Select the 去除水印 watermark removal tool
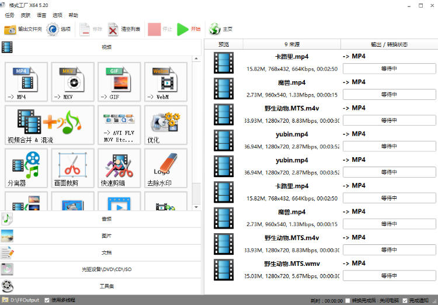The width and height of the screenshot is (438, 305). point(165,168)
